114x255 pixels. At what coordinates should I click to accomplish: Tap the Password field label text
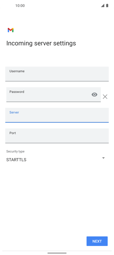tap(17, 92)
